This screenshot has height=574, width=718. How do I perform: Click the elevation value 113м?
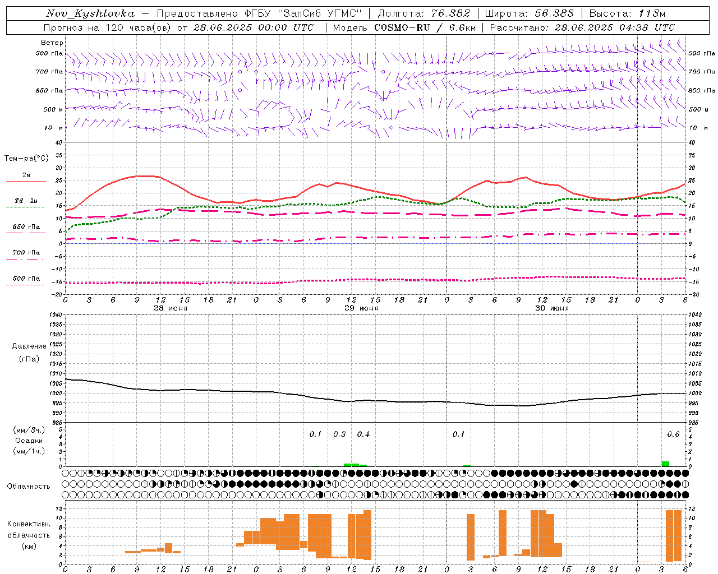click(651, 13)
